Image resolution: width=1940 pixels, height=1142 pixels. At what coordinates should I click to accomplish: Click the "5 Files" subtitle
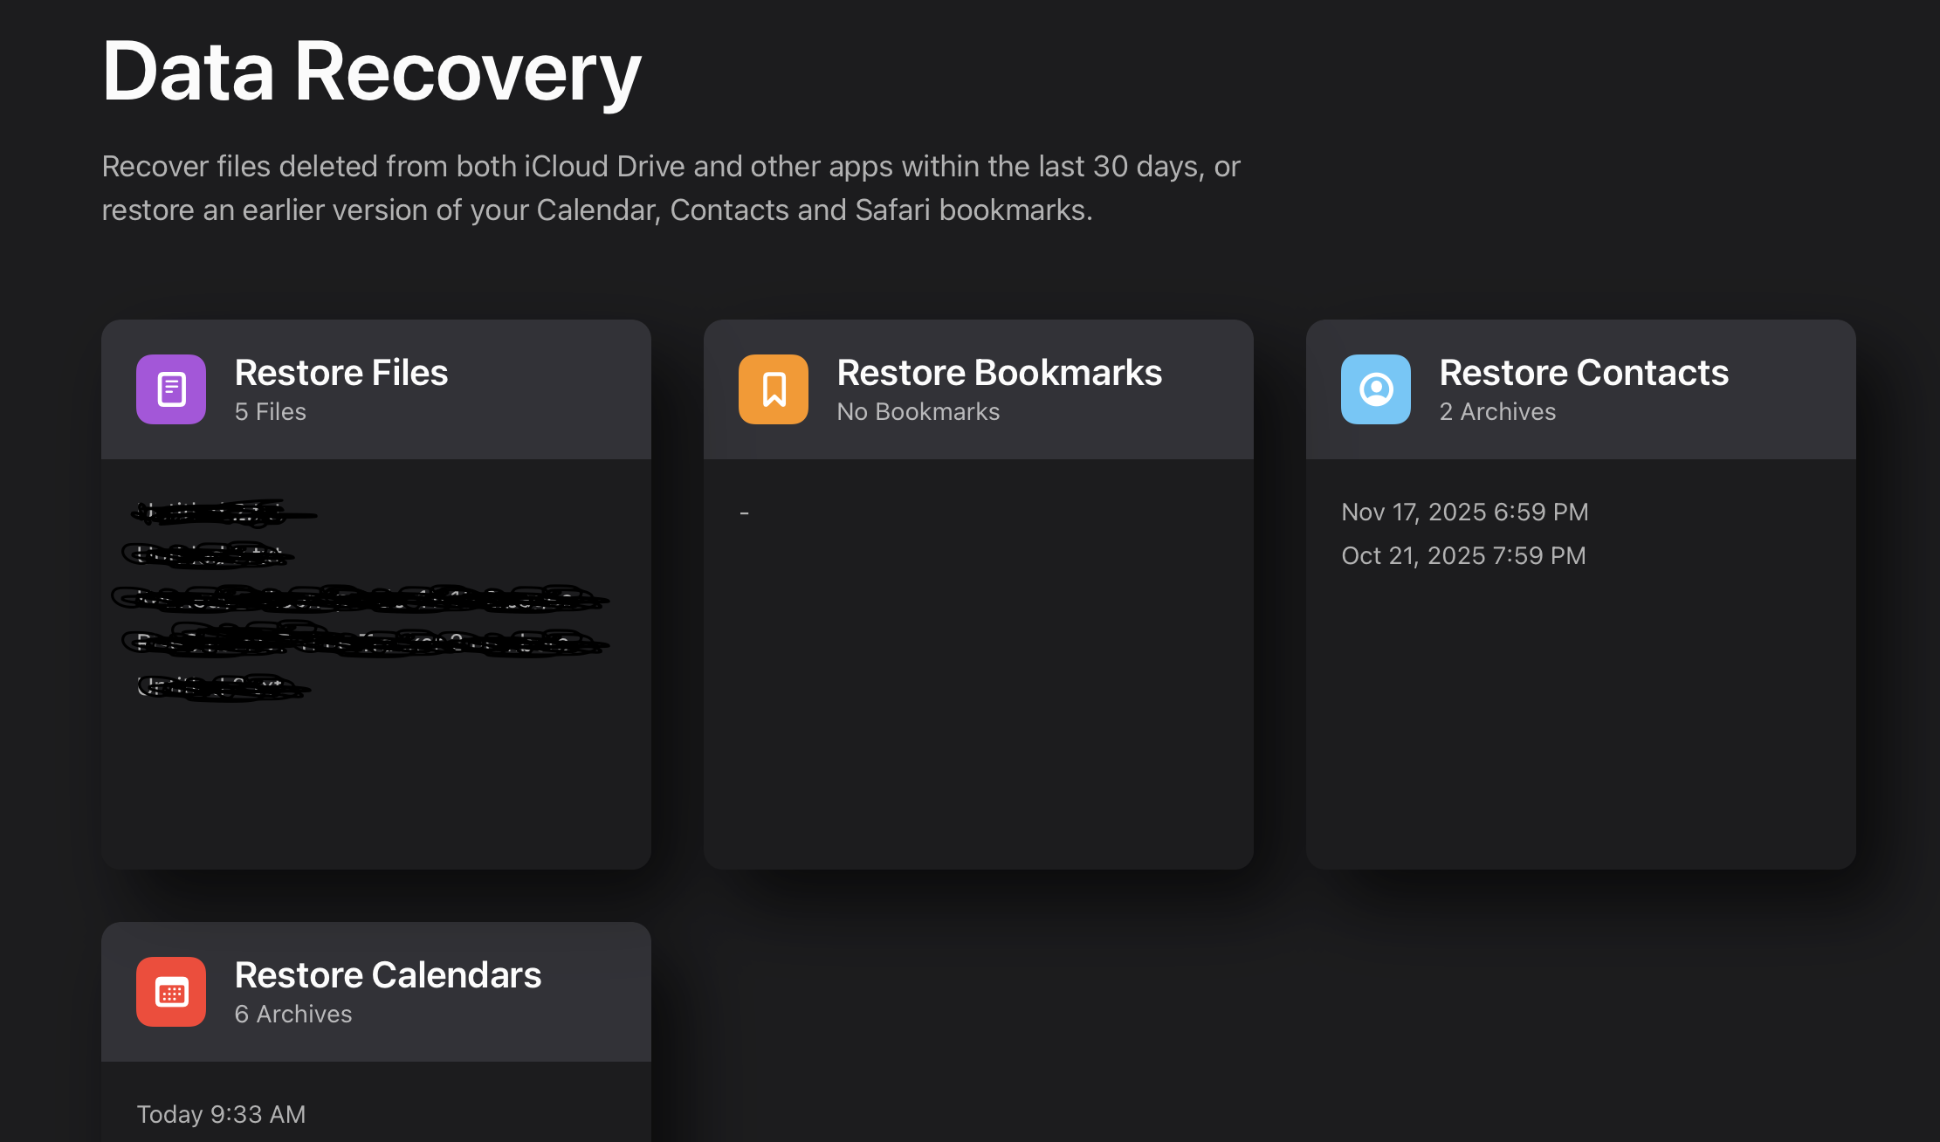270,412
